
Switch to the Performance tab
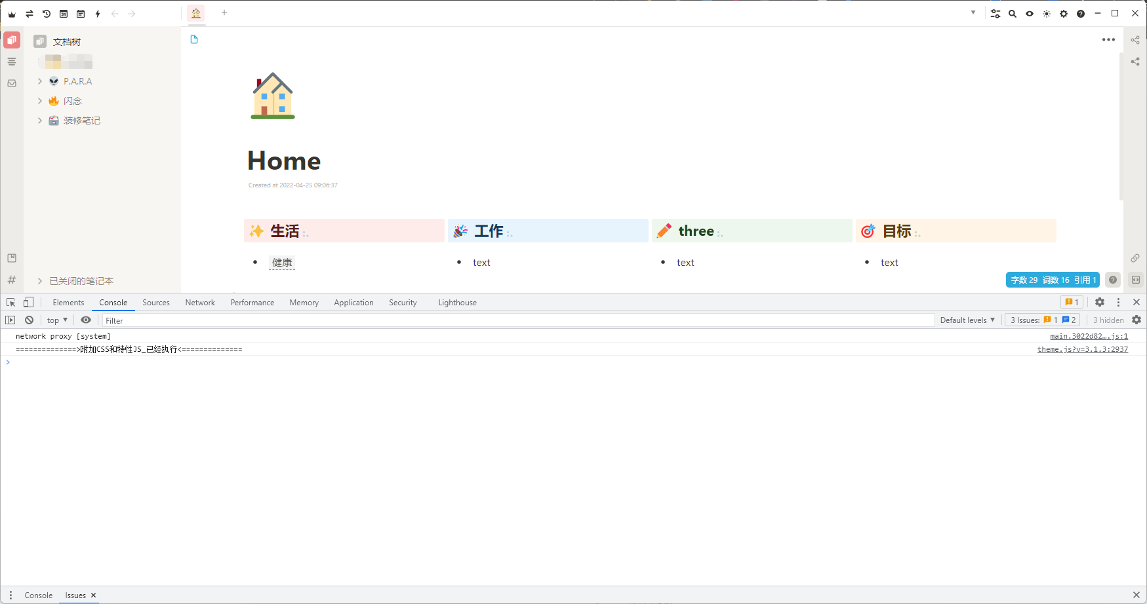coord(252,303)
